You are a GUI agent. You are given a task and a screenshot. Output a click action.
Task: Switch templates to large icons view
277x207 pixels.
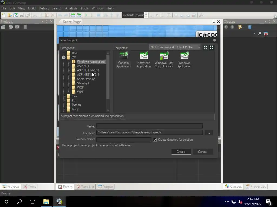[x=212, y=47]
